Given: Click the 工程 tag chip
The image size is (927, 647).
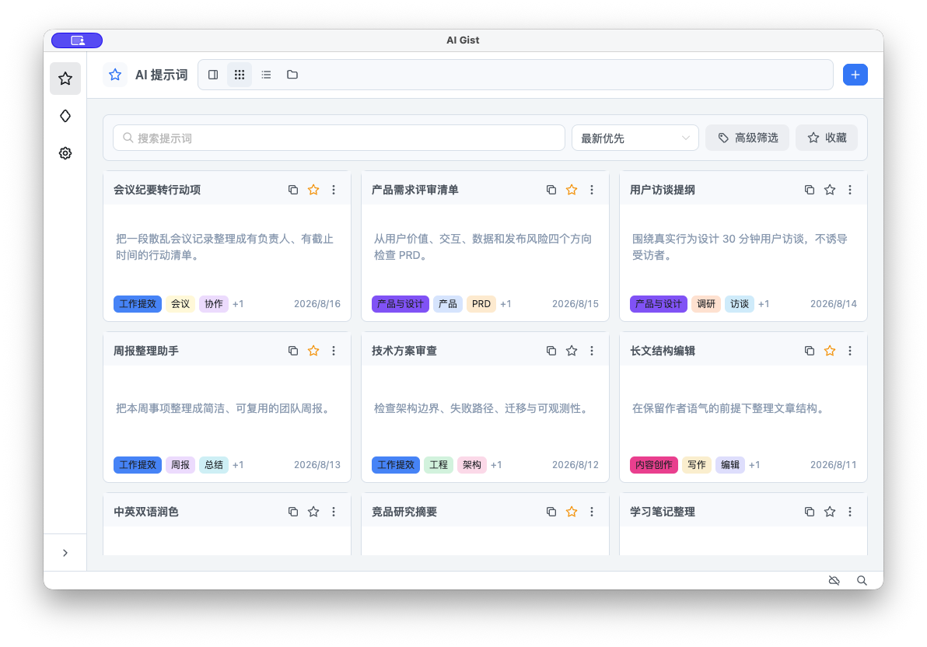Looking at the screenshot, I should 439,465.
